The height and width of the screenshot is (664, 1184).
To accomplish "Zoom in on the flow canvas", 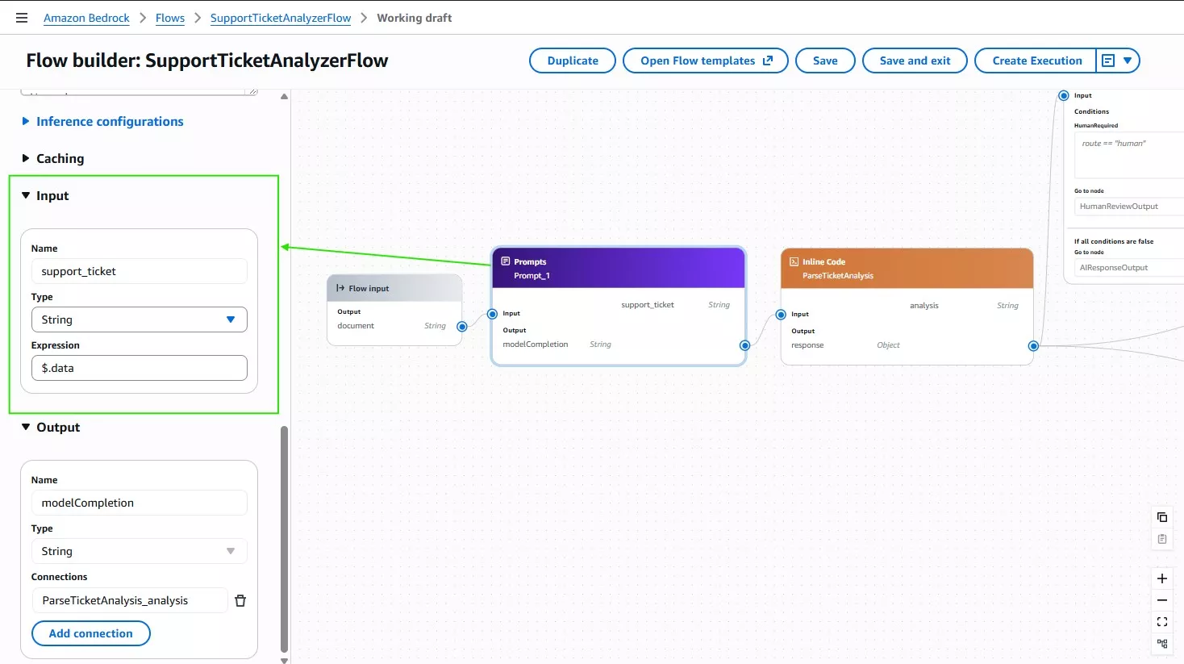I will coord(1162,578).
